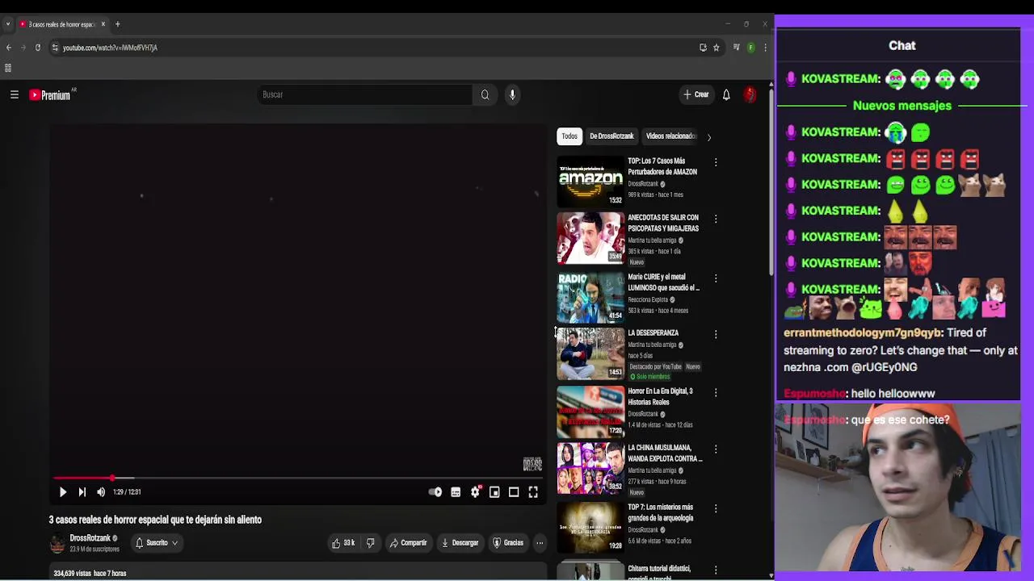This screenshot has width=1034, height=581.
Task: Open Marie Curie metal luminoso video title
Action: point(663,282)
